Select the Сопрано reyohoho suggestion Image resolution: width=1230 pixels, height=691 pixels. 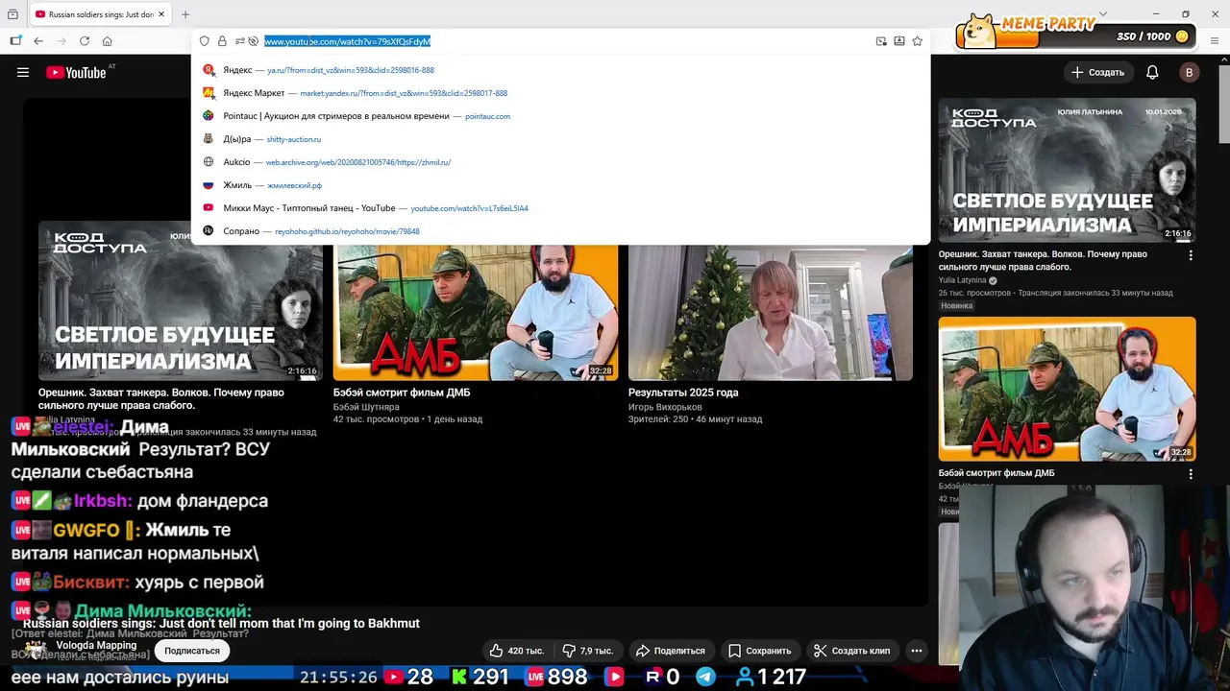coord(560,231)
